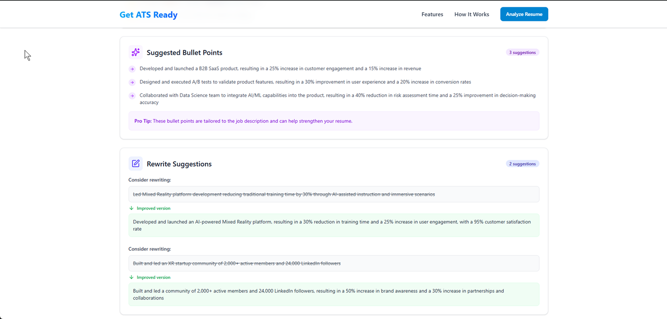Click Improved version label above community rewrite
Viewport: 667px width, 319px height.
pos(153,277)
